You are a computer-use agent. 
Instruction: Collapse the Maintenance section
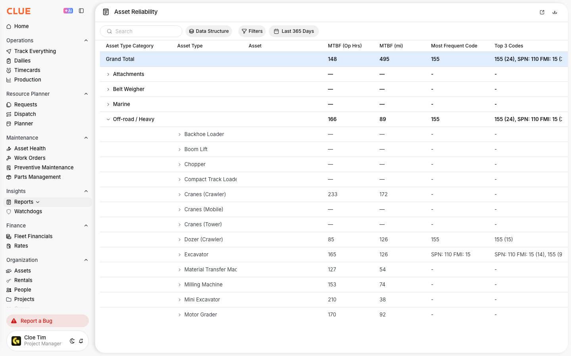click(86, 138)
